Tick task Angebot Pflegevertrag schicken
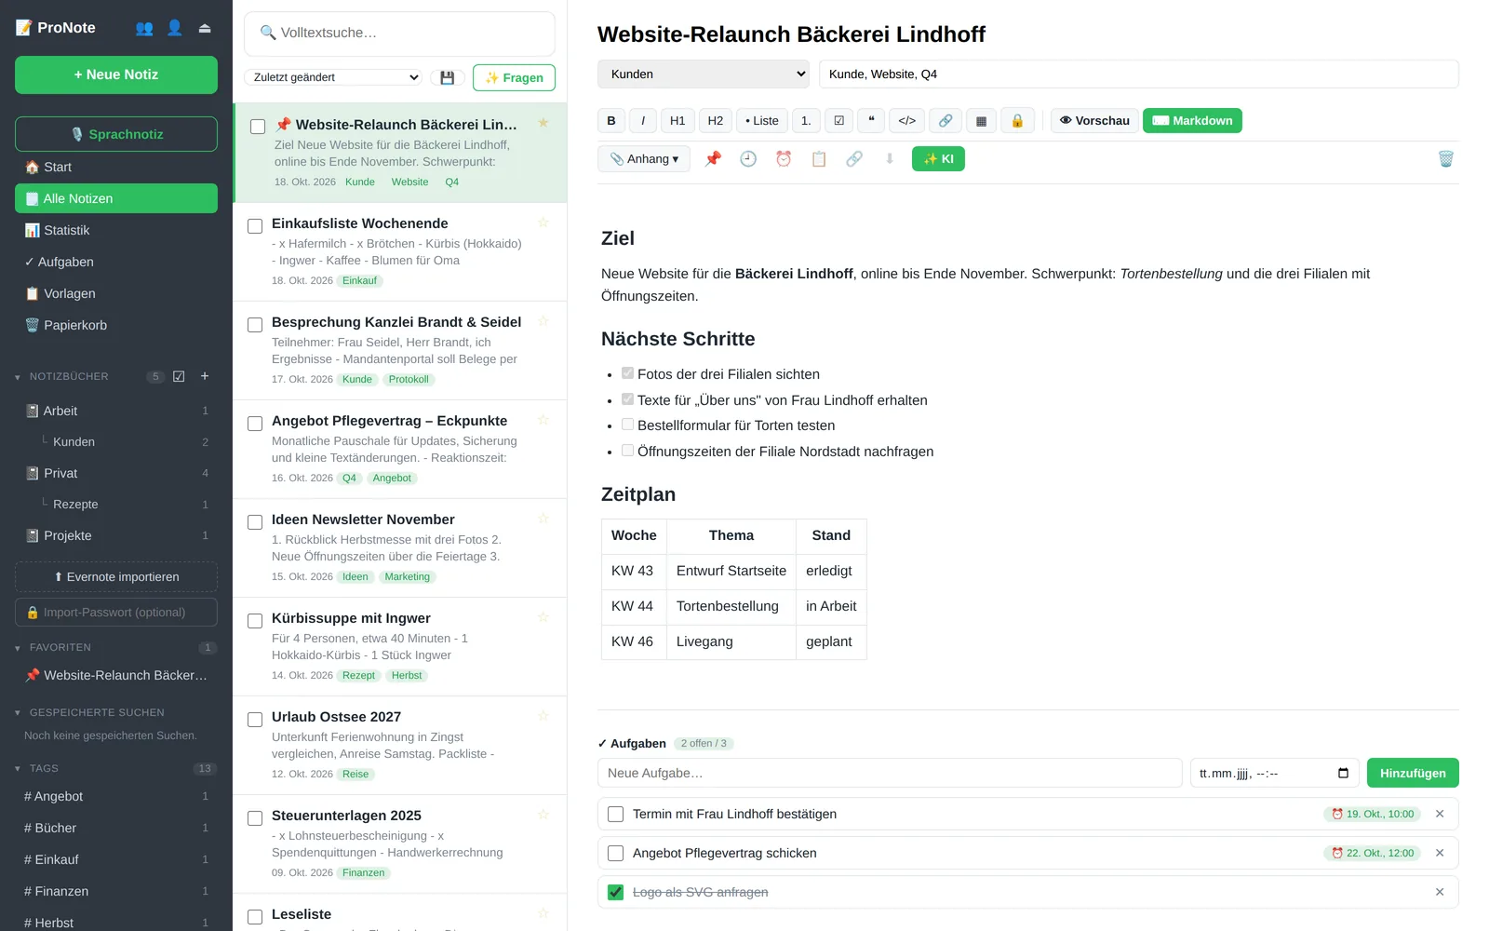This screenshot has height=931, width=1489. (x=615, y=854)
